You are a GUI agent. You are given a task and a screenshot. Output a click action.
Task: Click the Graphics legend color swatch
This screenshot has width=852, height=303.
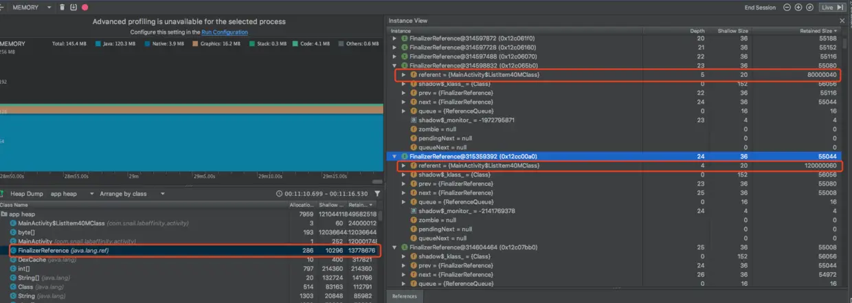tap(194, 43)
